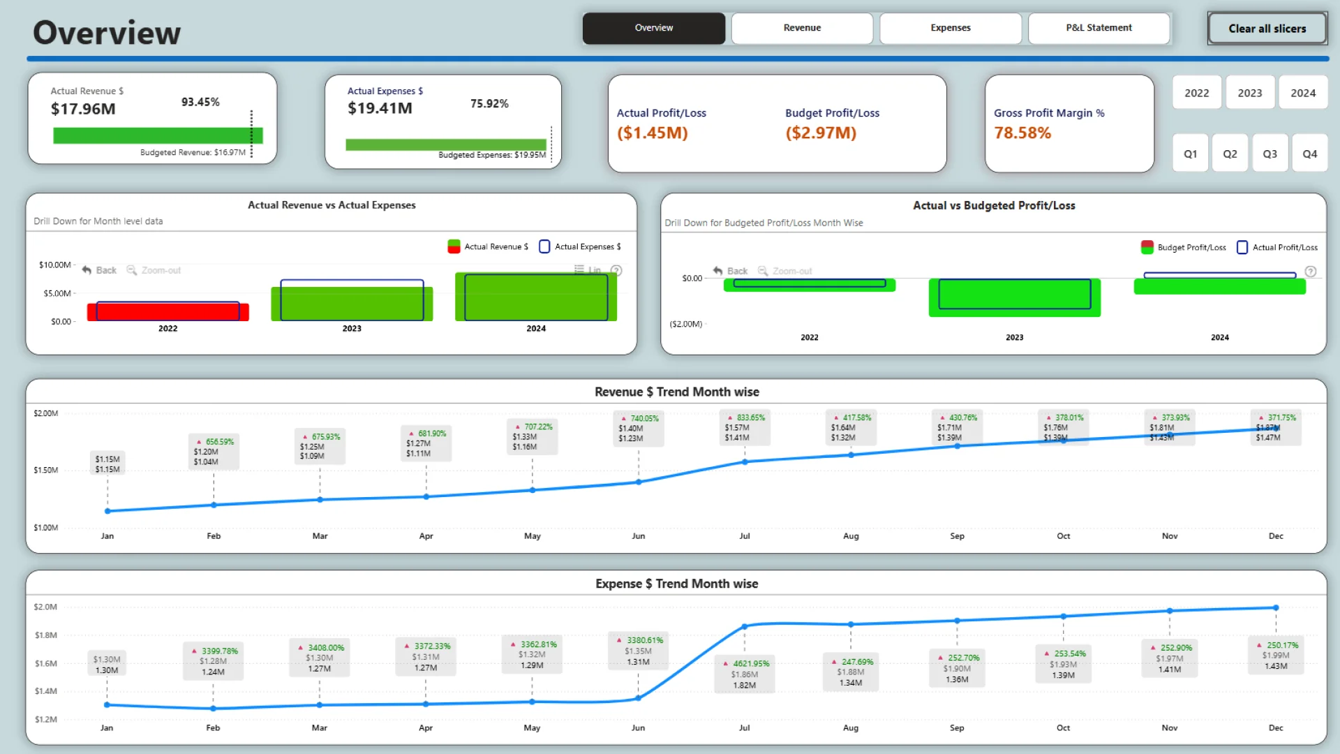Filter by year 2024 slicer
The width and height of the screenshot is (1340, 754).
1302,93
